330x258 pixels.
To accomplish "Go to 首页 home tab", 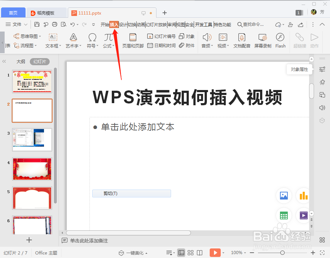I will [x=13, y=13].
